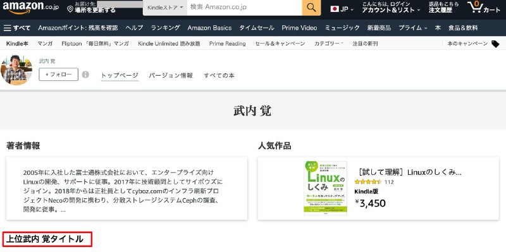
Task: Open Kindle Unlimited 読み放題
Action: click(x=169, y=44)
